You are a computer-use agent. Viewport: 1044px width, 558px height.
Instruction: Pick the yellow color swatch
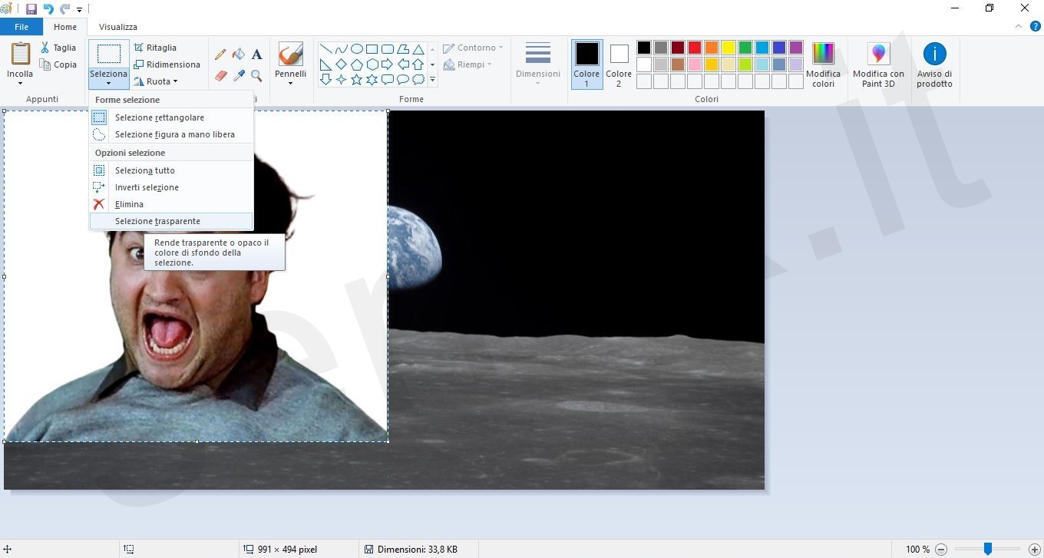click(728, 48)
